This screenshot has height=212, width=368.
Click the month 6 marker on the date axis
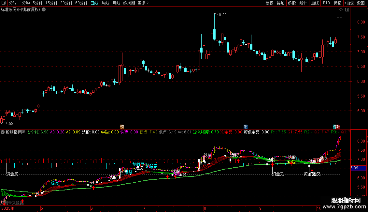92,208
